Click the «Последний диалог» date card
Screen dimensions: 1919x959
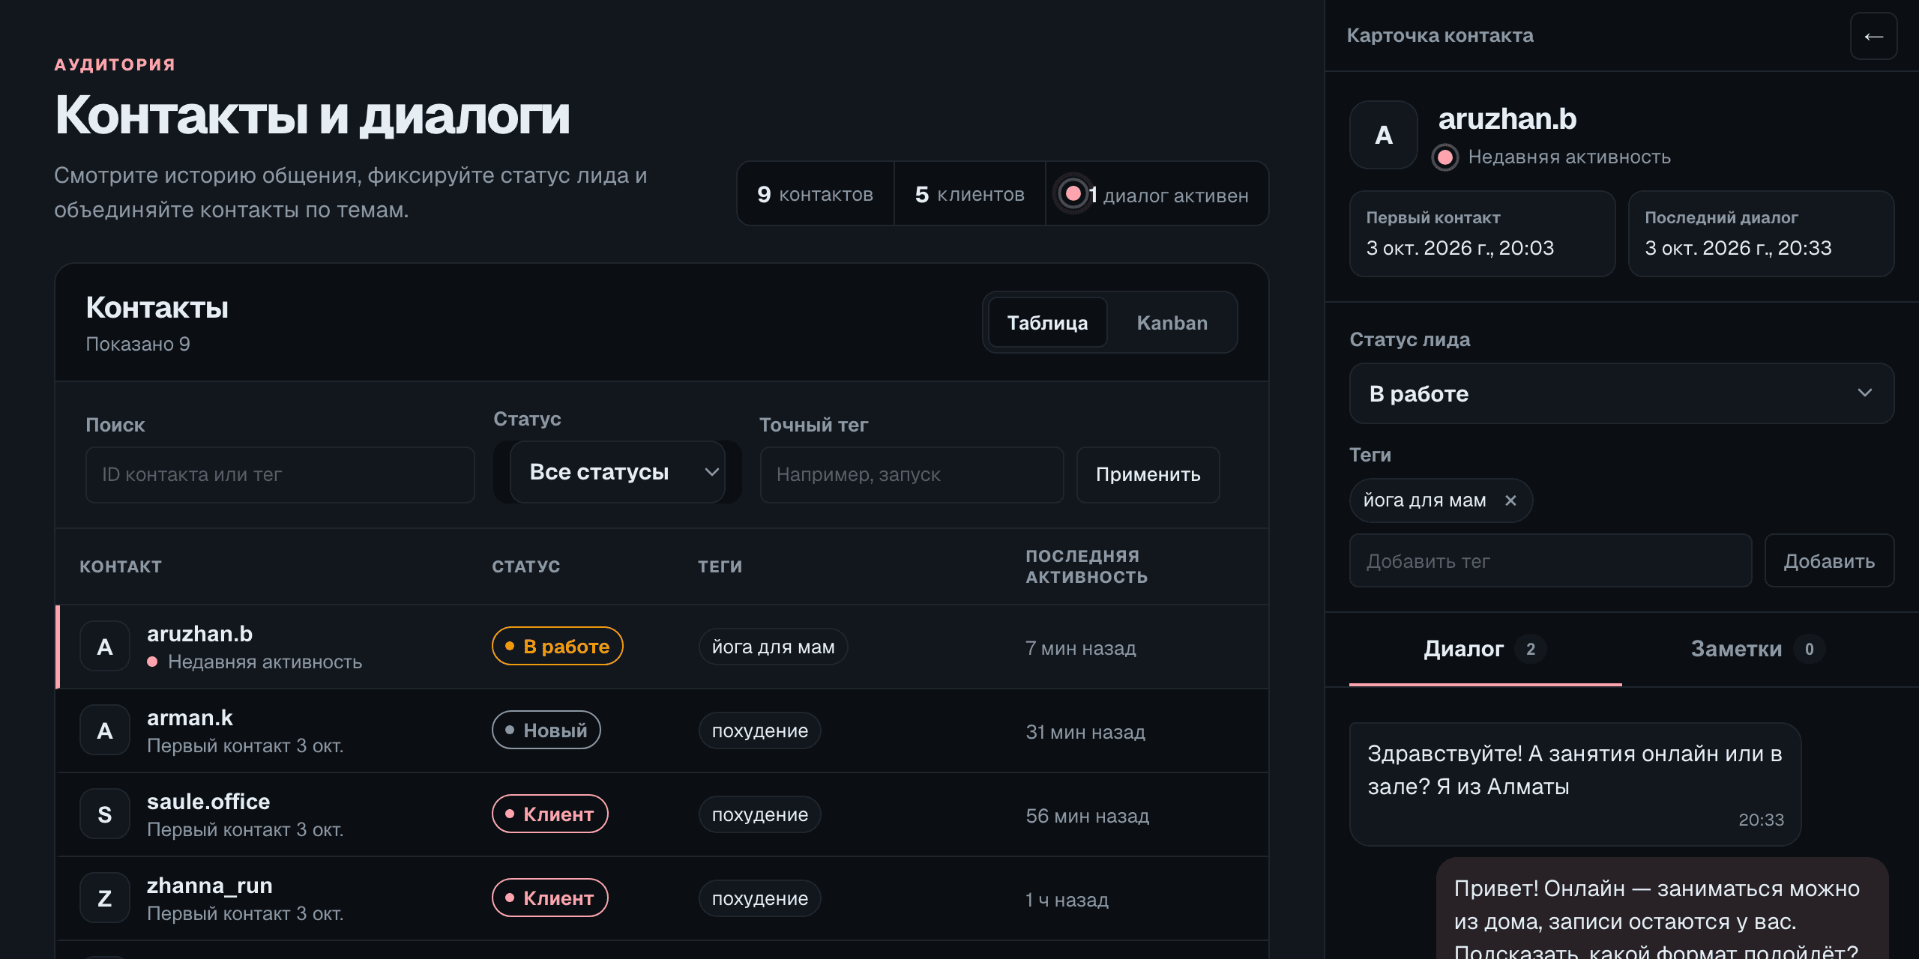[x=1761, y=234]
